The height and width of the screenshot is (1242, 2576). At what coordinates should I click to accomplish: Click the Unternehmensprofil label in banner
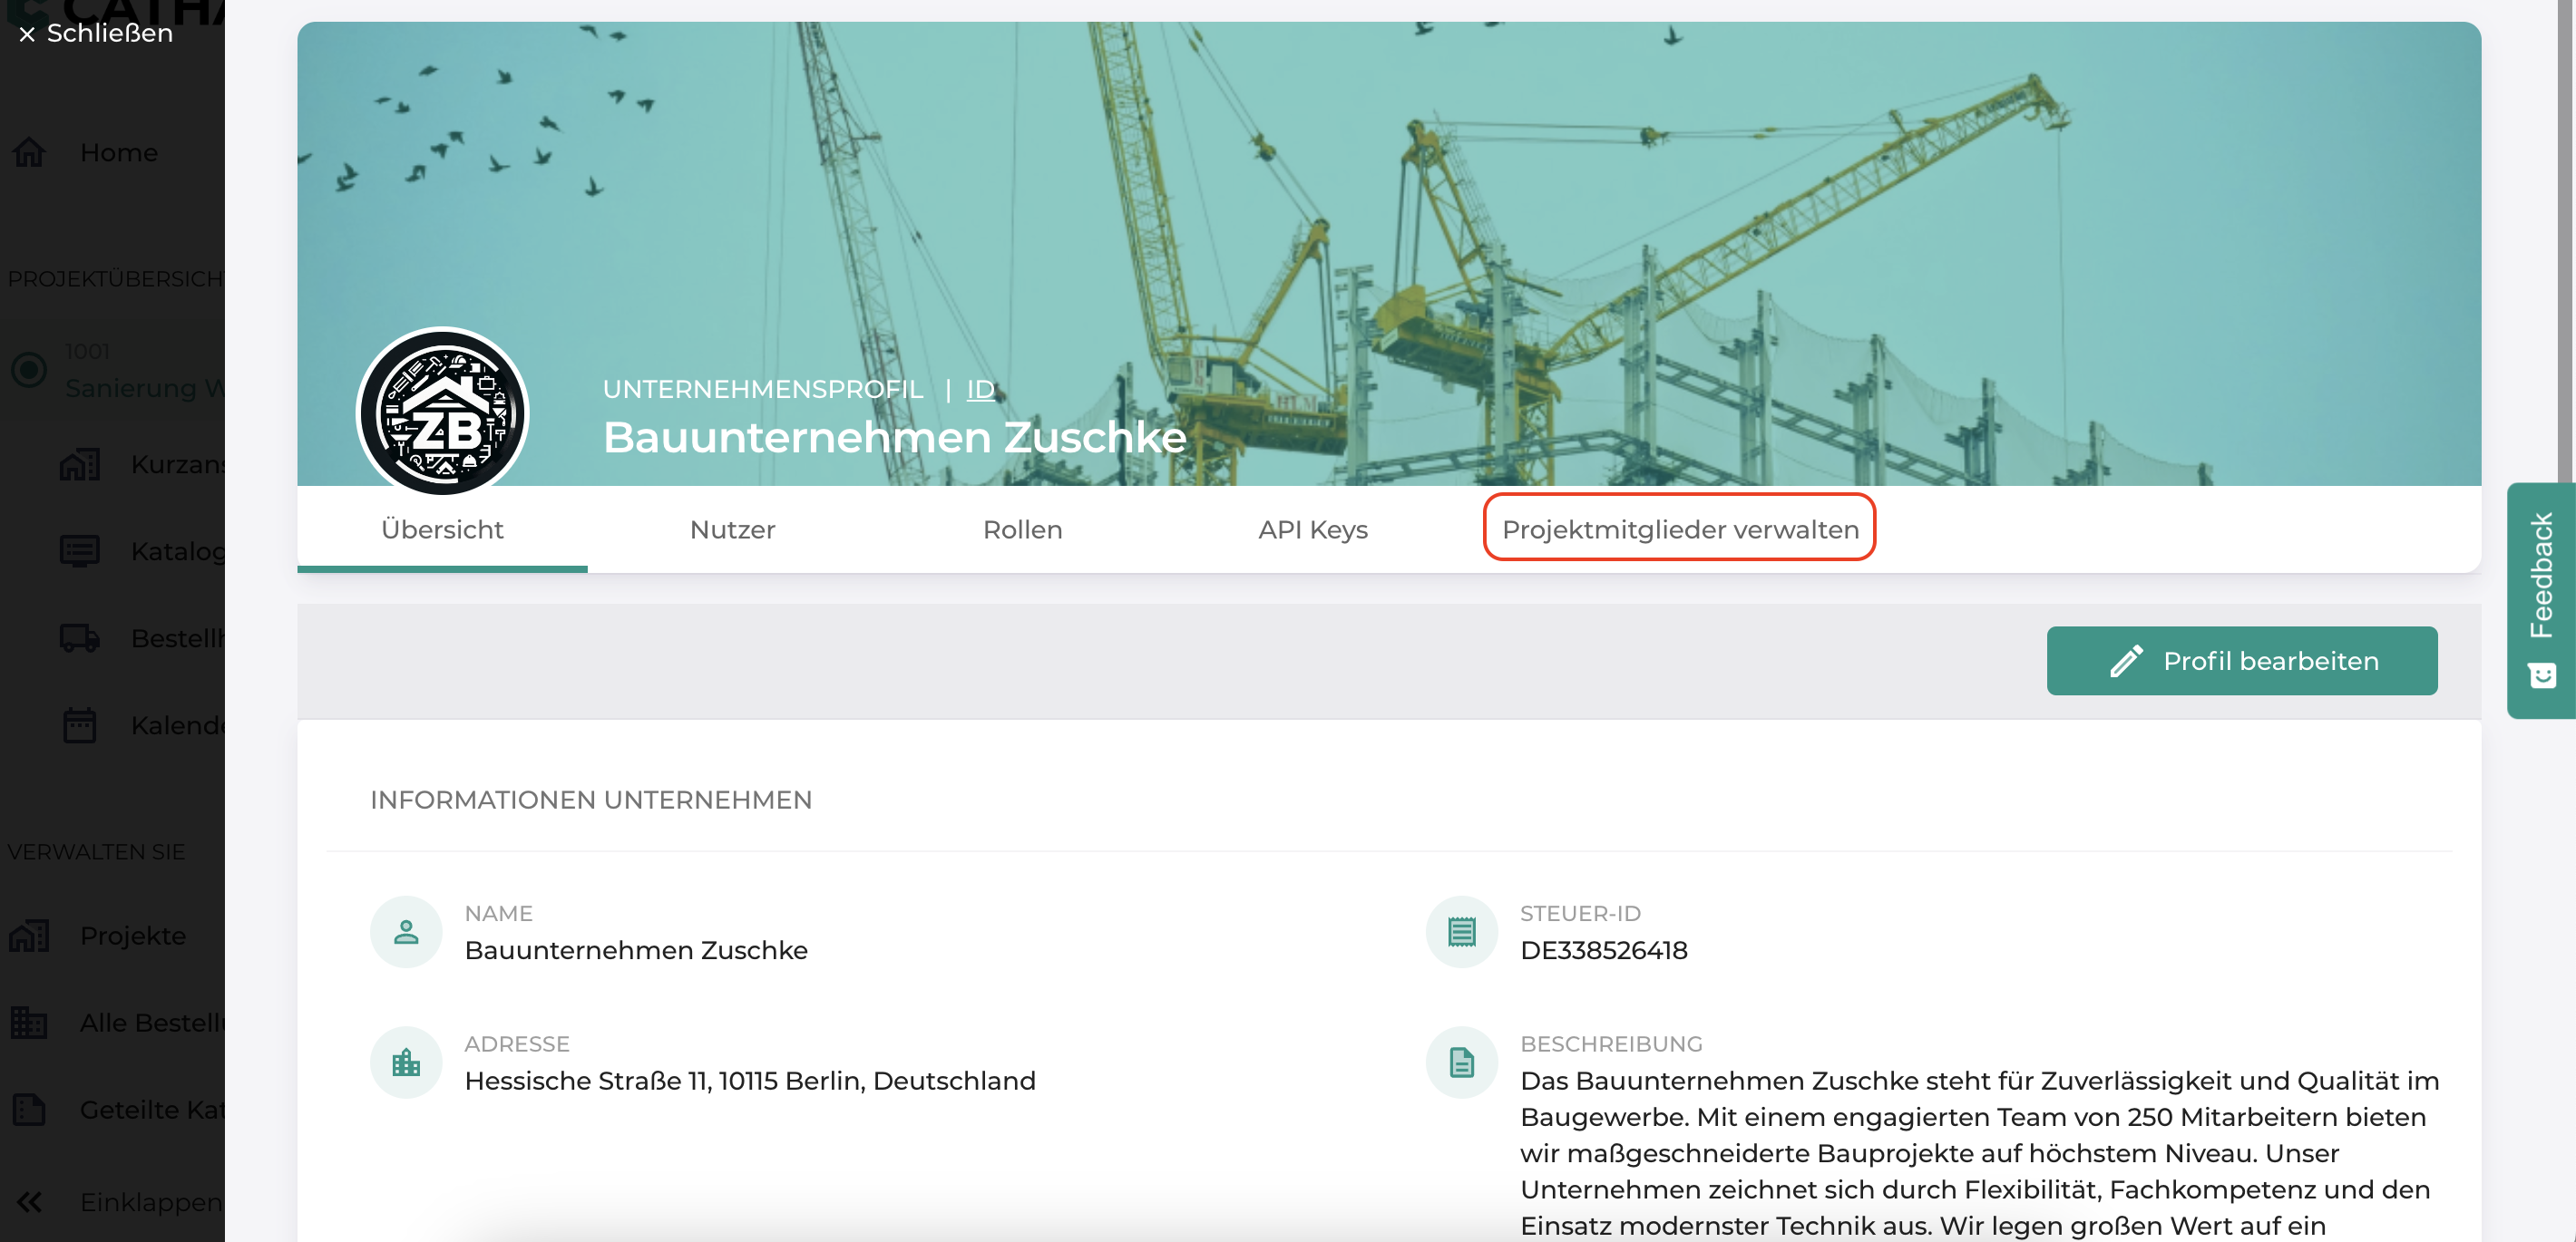[x=763, y=389]
